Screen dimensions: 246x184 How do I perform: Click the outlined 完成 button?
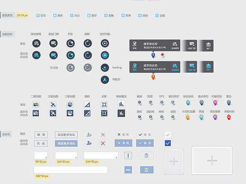pyautogui.click(x=41, y=143)
